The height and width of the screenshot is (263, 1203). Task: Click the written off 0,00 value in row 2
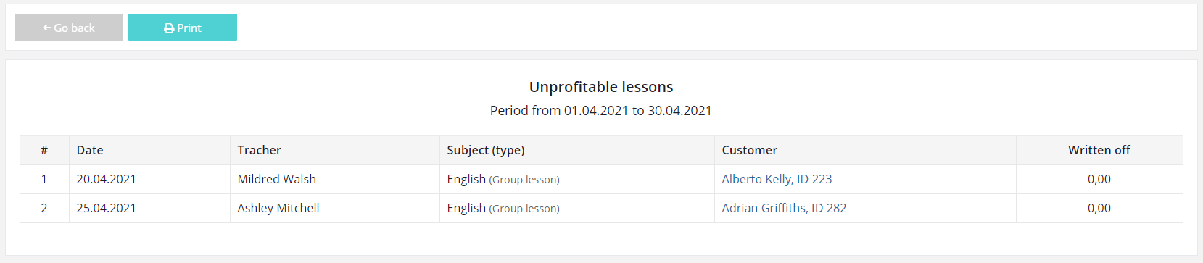click(x=1099, y=208)
